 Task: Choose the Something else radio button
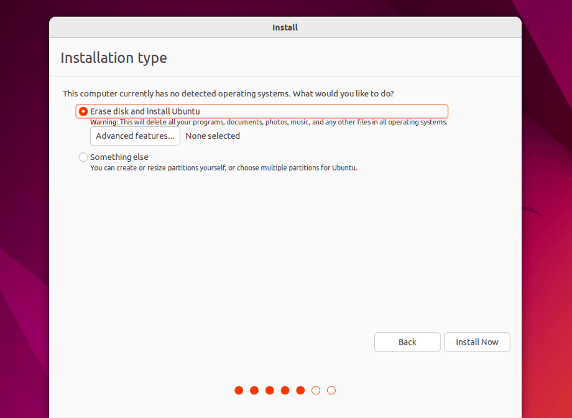click(83, 157)
